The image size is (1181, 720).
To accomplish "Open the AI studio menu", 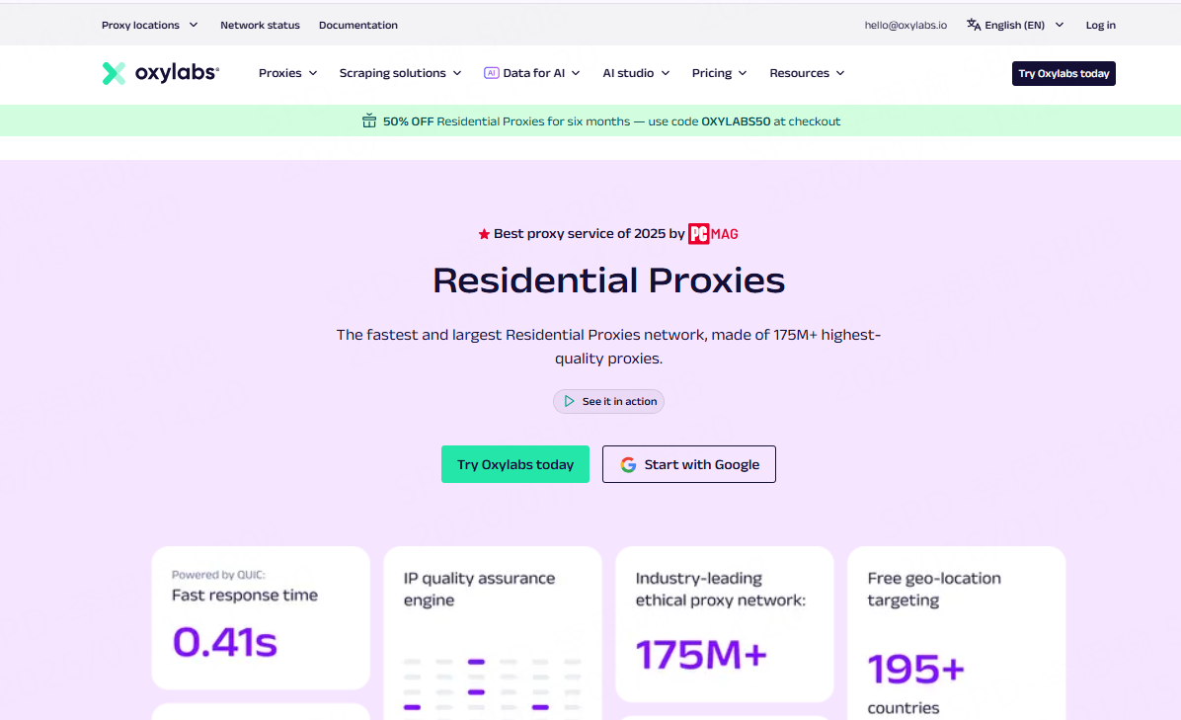I will click(x=636, y=73).
